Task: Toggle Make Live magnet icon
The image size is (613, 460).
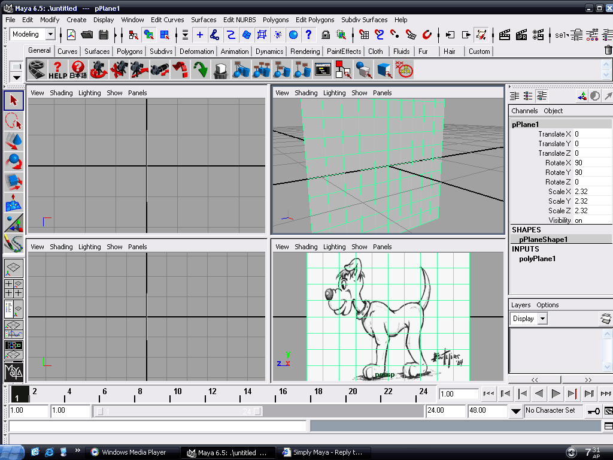Action: 427,35
